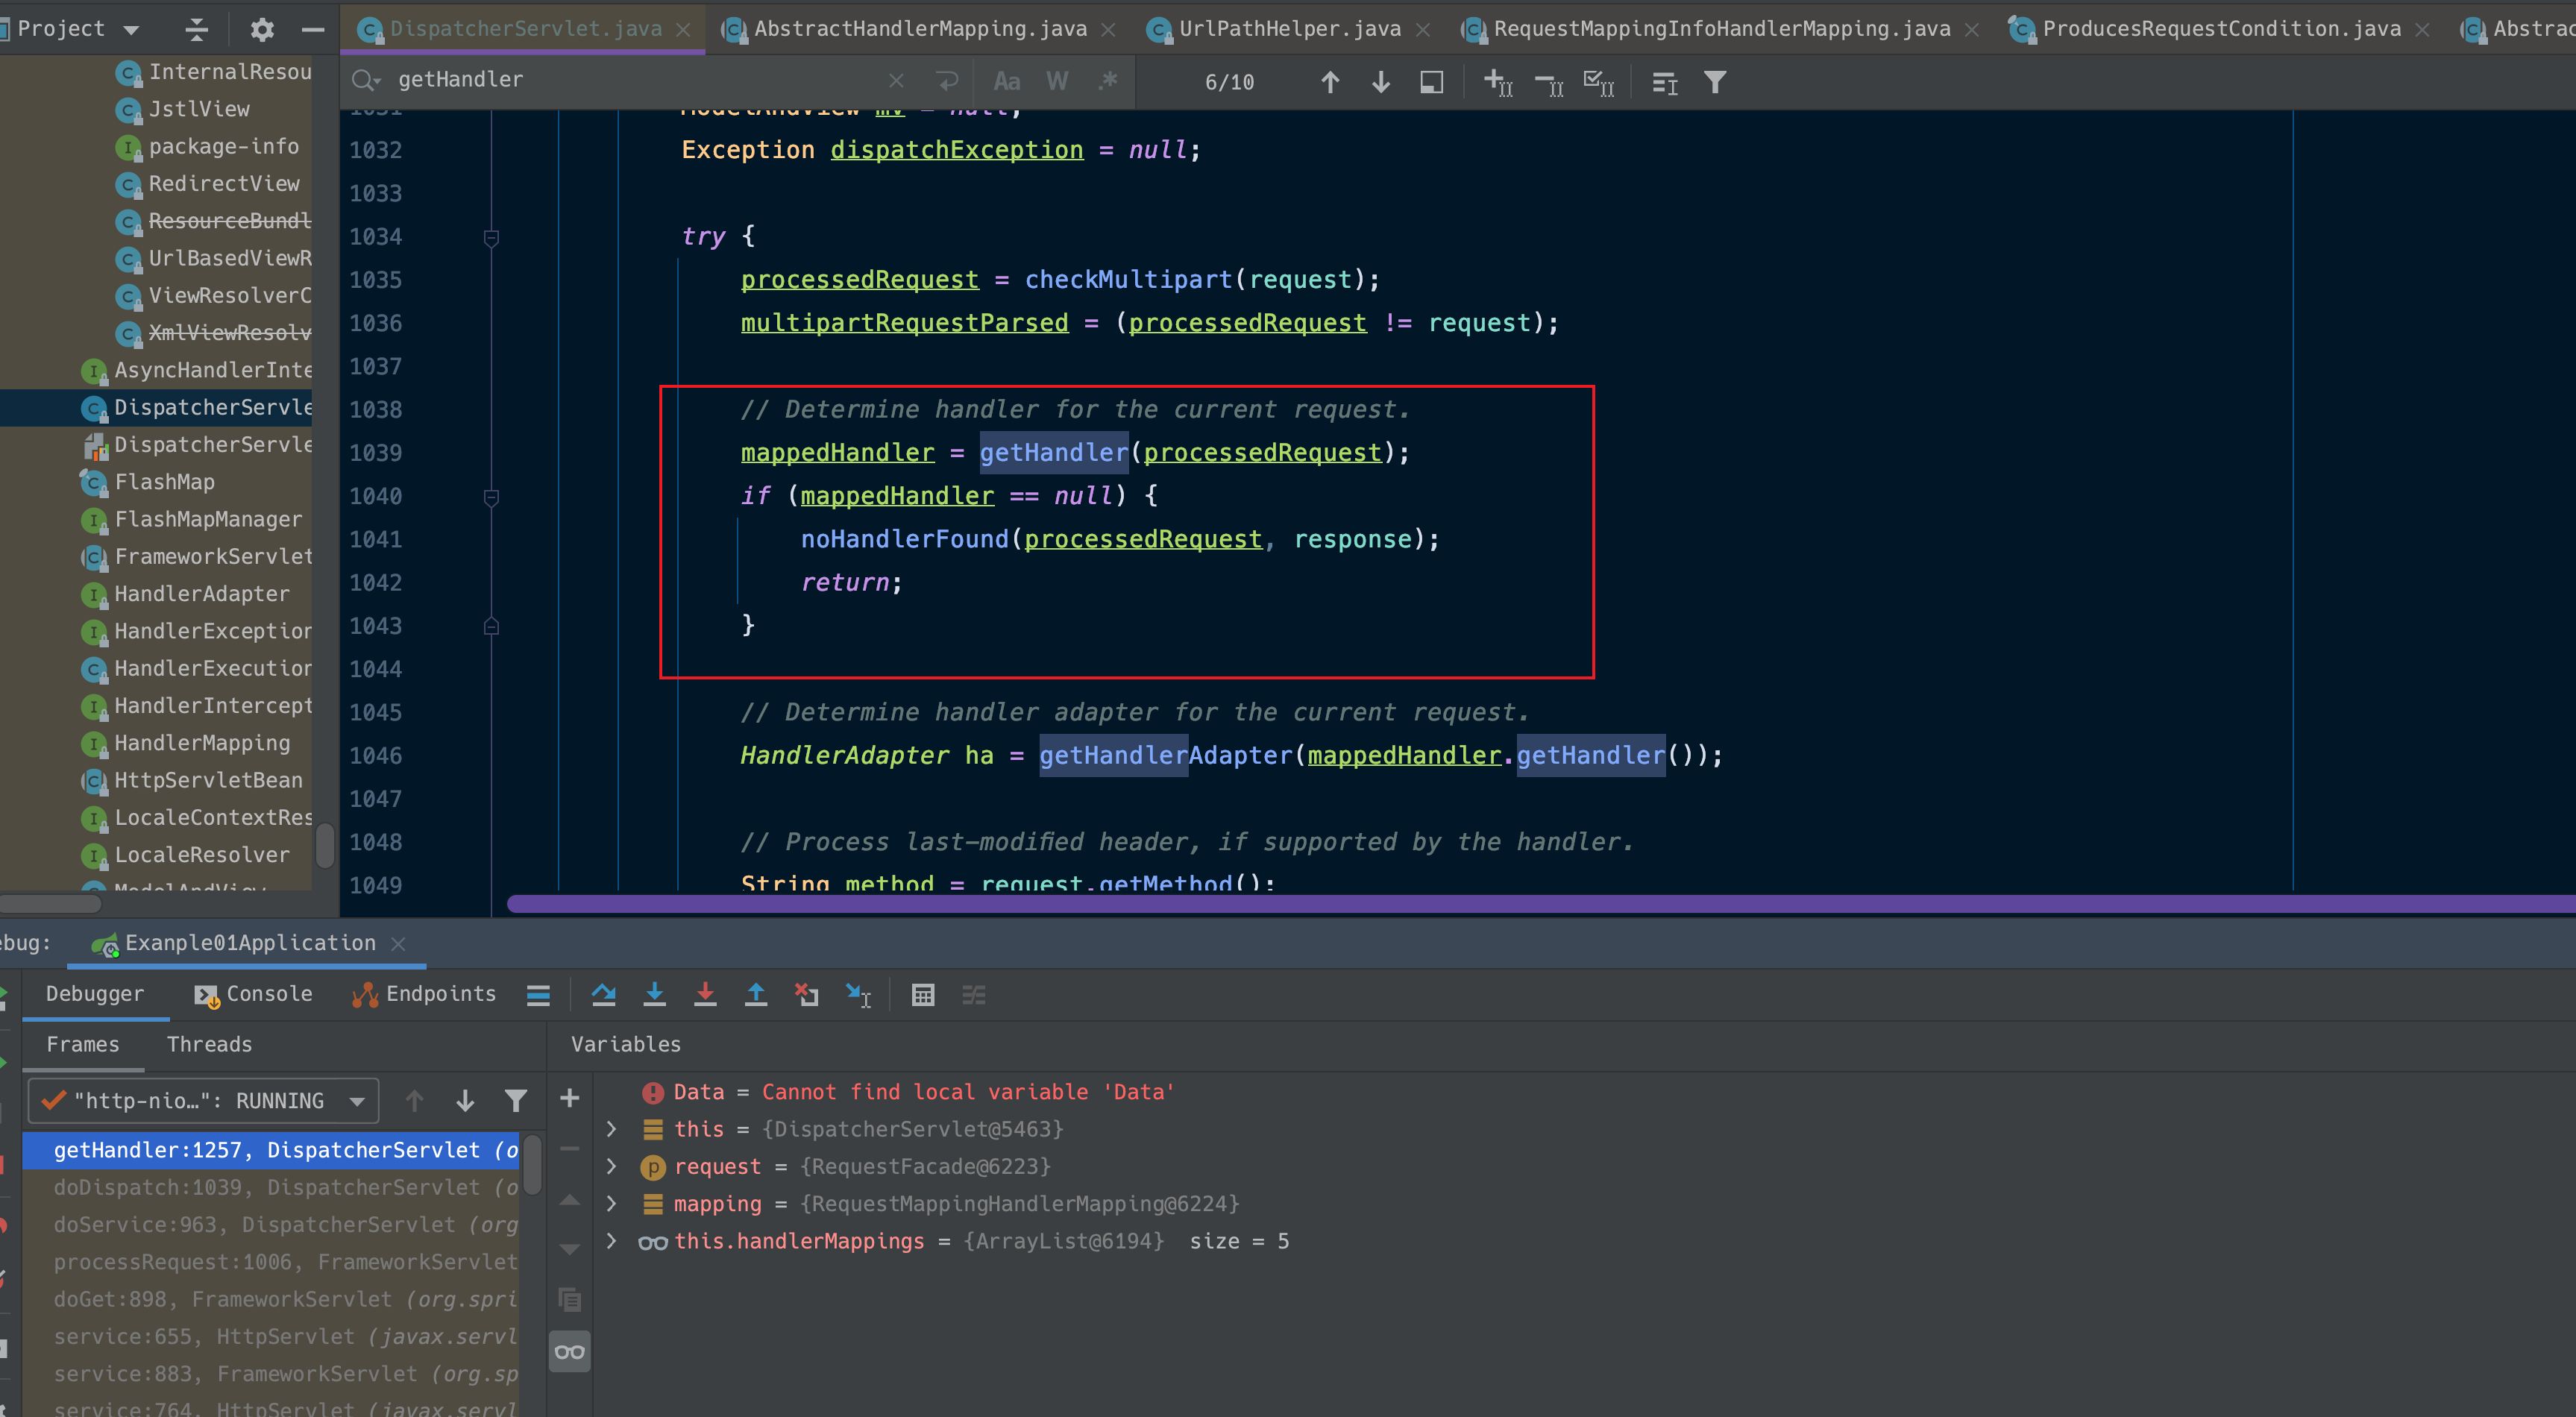Go to next search occurrence arrow
Viewport: 2576px width, 1417px height.
(x=1380, y=82)
